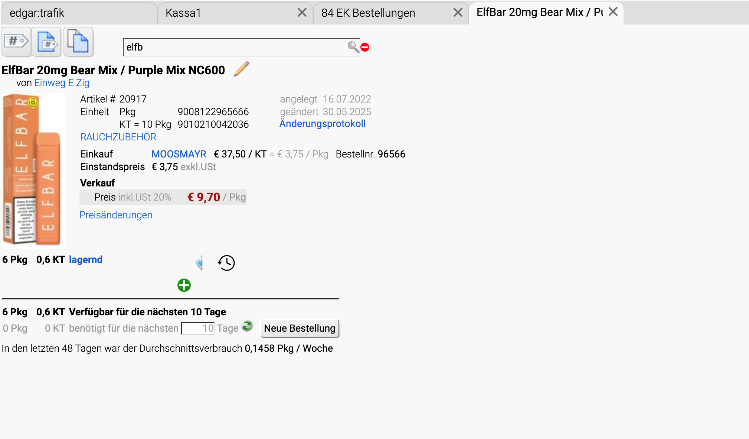749x439 pixels.
Task: Click the barcode 9010210042036
Action: pos(213,124)
